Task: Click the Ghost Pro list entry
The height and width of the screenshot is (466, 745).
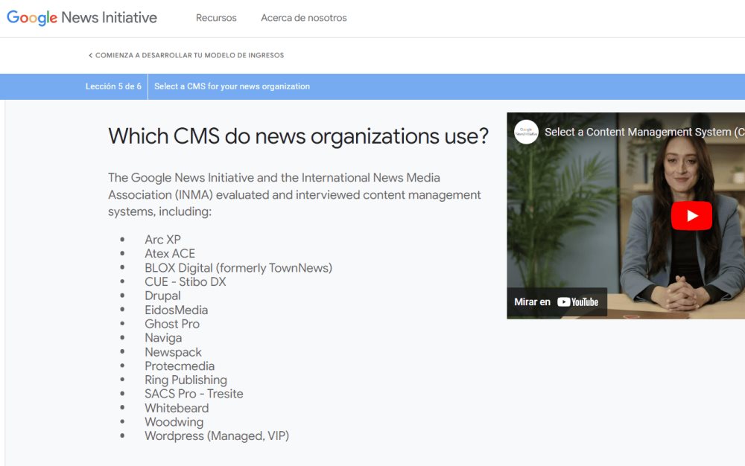Action: [172, 324]
